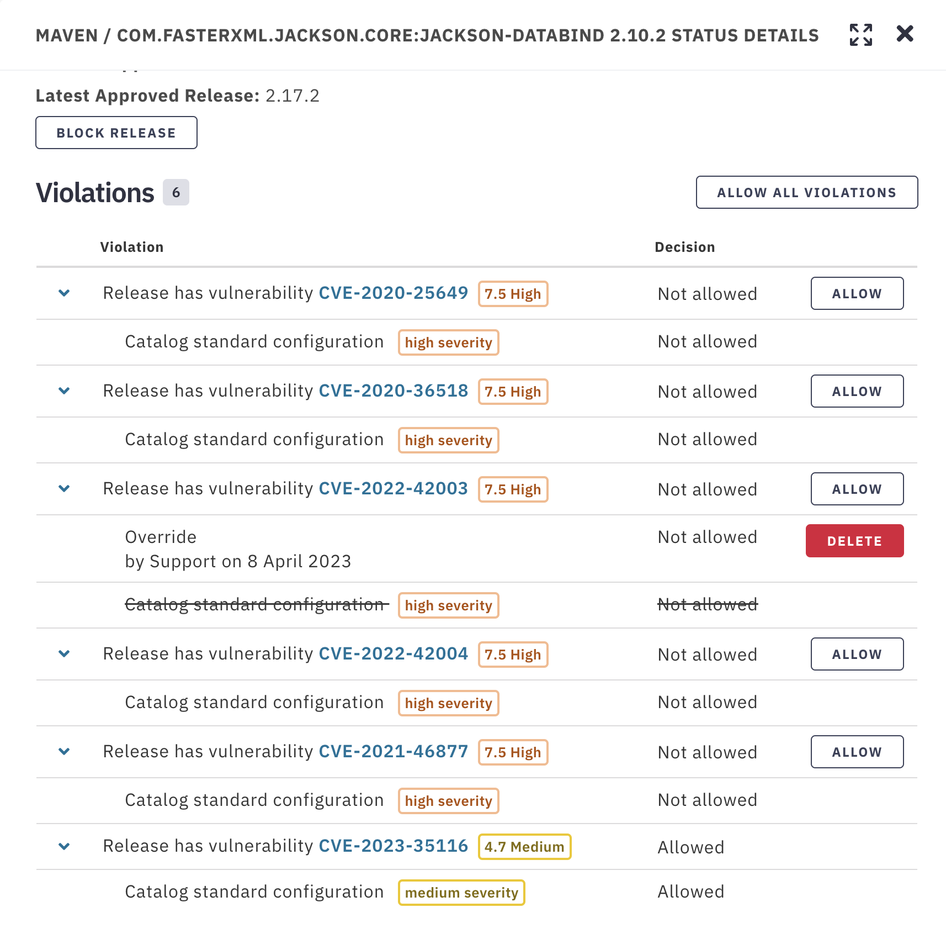This screenshot has width=946, height=939.
Task: Click the Block Release button
Action: tap(116, 133)
